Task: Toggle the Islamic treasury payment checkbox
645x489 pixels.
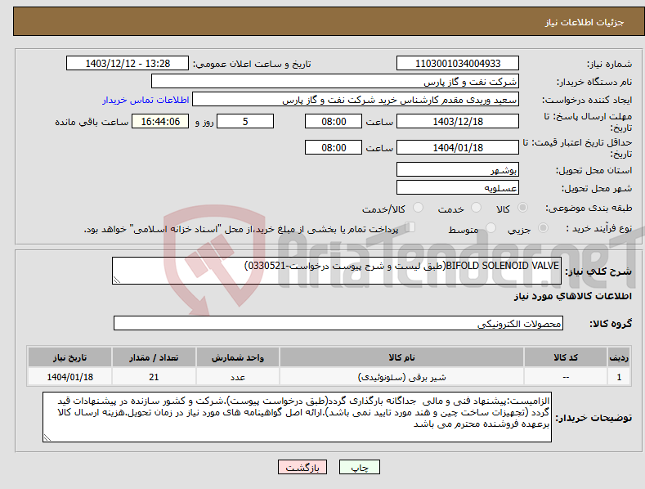Action: [x=410, y=227]
